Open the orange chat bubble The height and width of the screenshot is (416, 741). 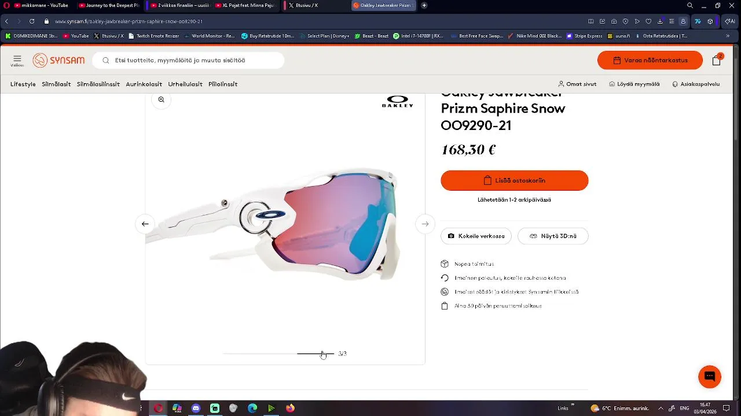(x=709, y=377)
